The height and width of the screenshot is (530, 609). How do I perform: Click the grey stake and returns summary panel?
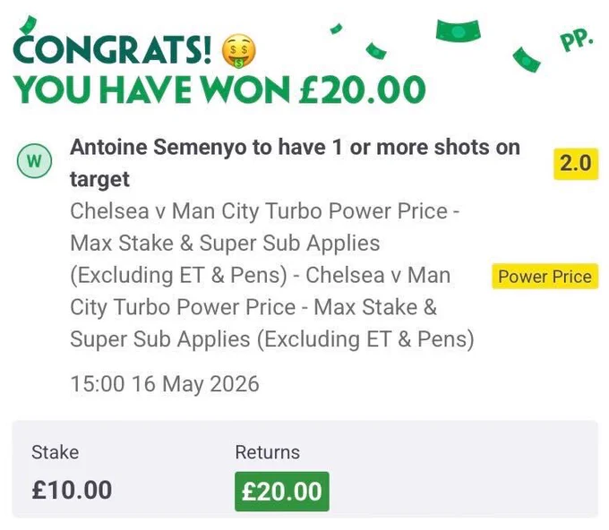304,468
